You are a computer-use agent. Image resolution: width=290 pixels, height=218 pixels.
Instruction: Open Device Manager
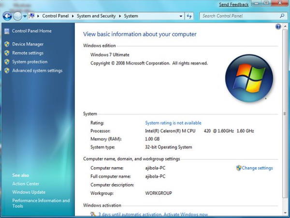(28, 44)
